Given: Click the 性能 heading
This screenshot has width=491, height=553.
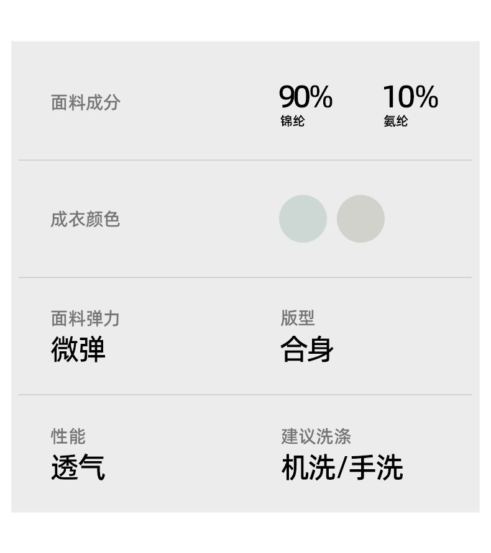Looking at the screenshot, I should click(x=68, y=436).
